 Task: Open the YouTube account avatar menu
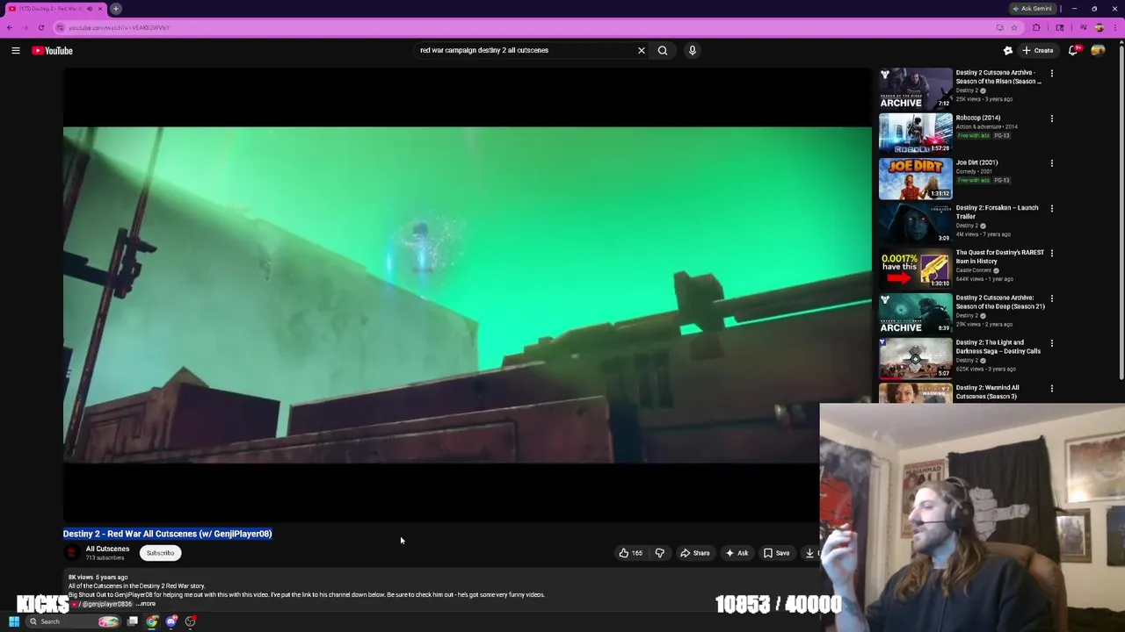[x=1098, y=51]
